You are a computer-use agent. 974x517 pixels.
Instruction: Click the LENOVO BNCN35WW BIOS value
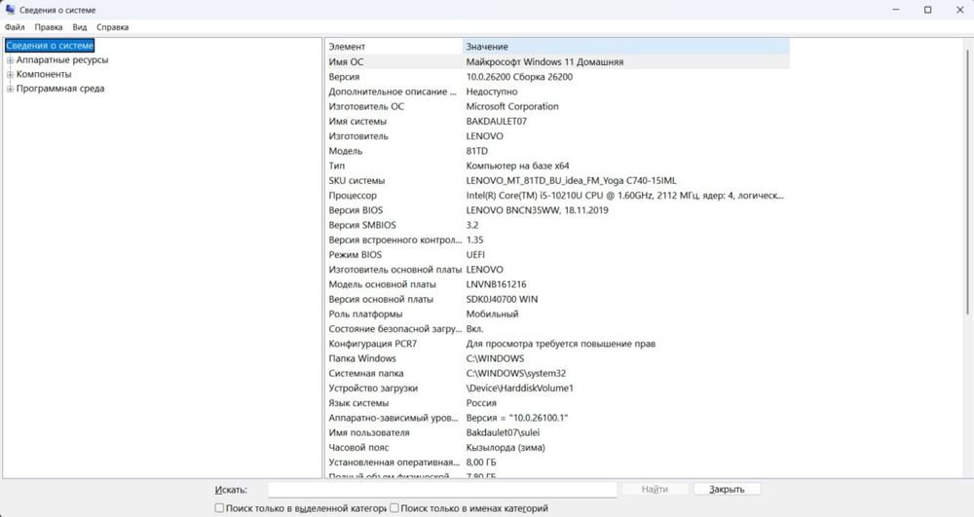[x=538, y=210]
